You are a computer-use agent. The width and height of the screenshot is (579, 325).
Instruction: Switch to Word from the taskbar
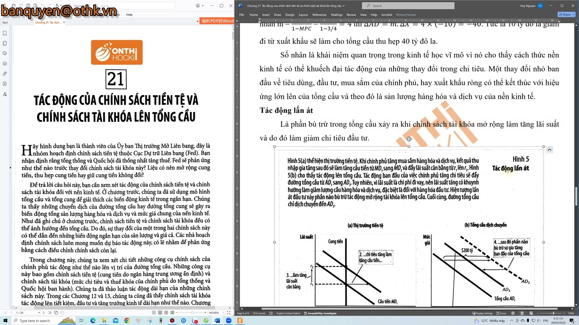click(218, 320)
